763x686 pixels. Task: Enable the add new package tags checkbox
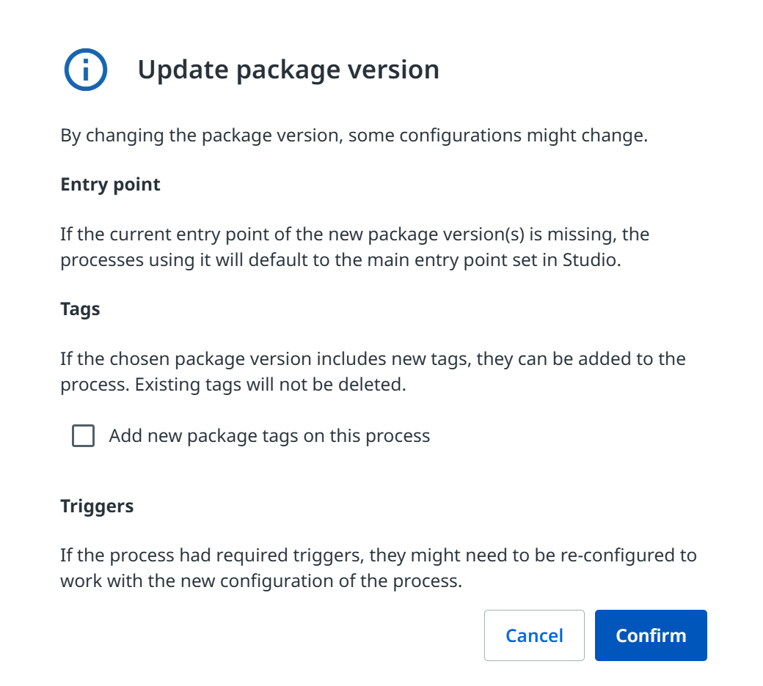pyautogui.click(x=83, y=435)
